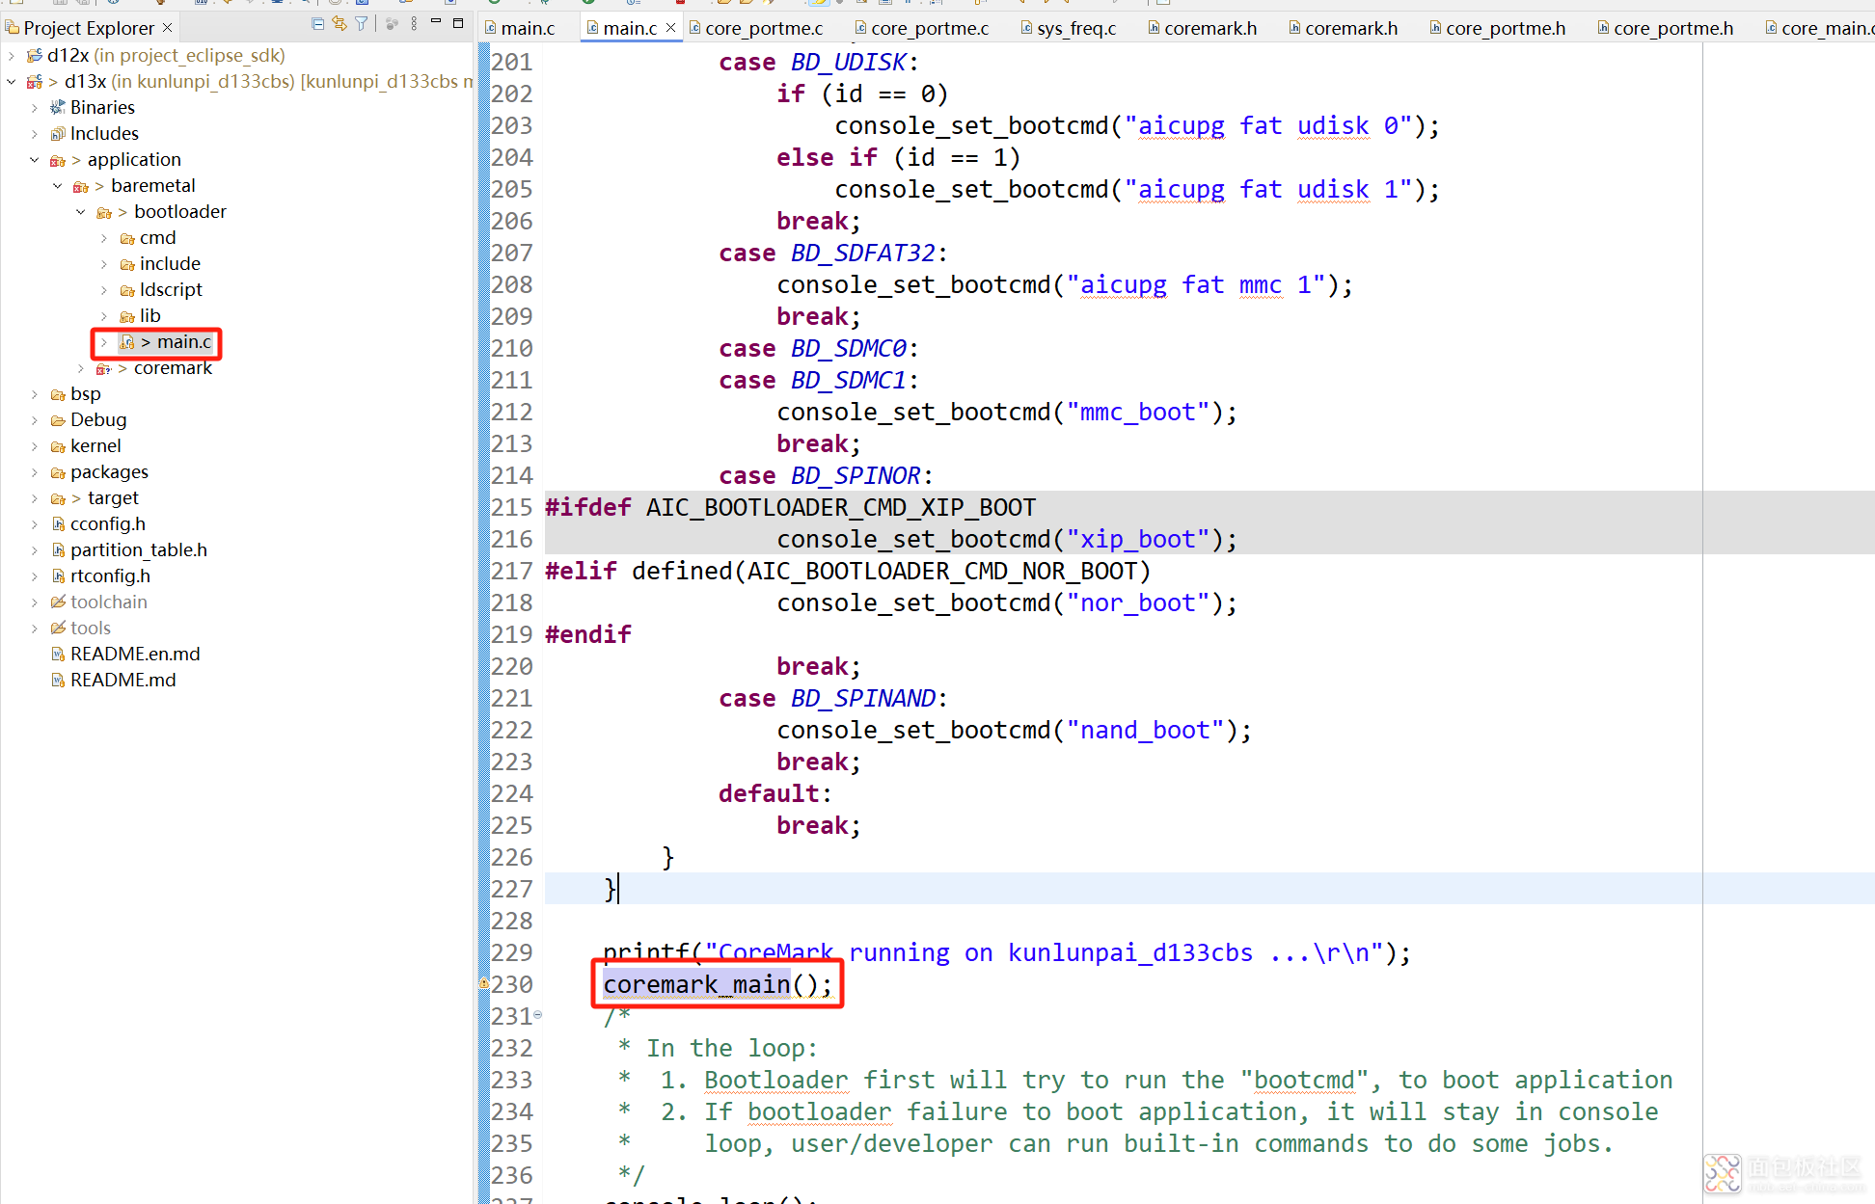
Task: Select the d13x project icon
Action: point(35,82)
